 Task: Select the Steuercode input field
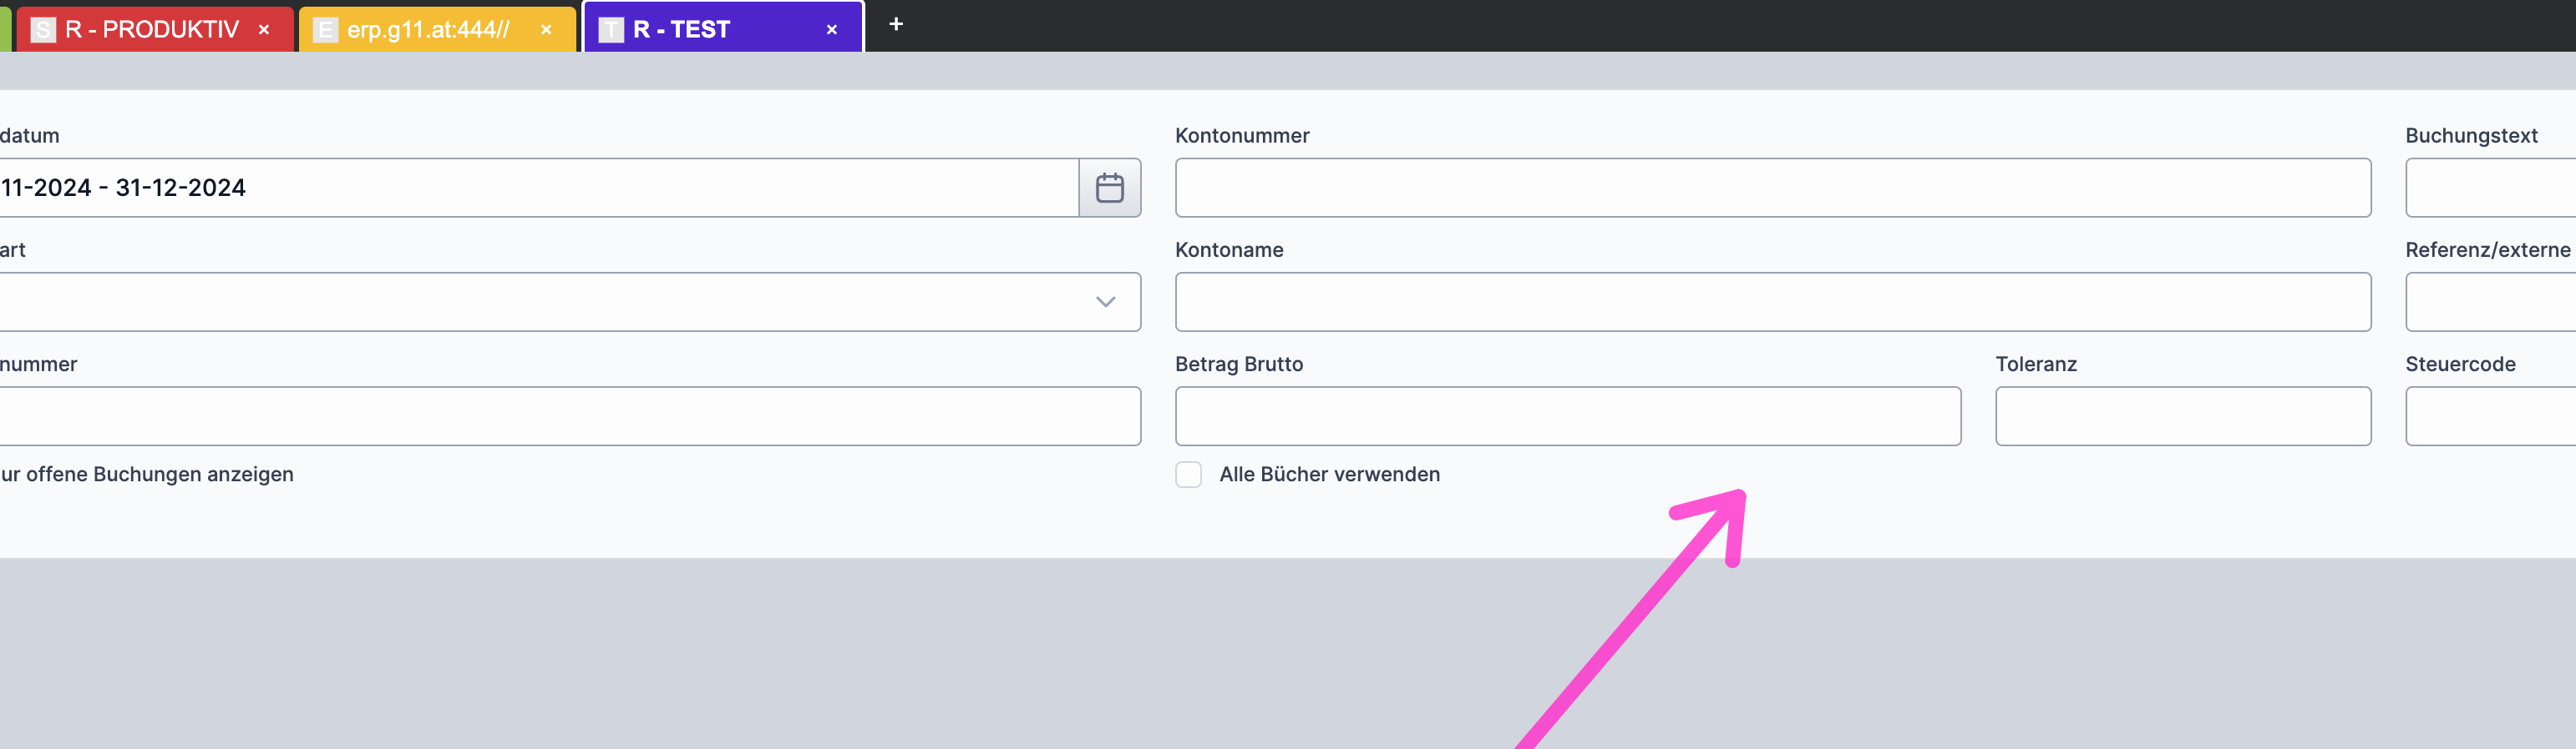(2490, 416)
